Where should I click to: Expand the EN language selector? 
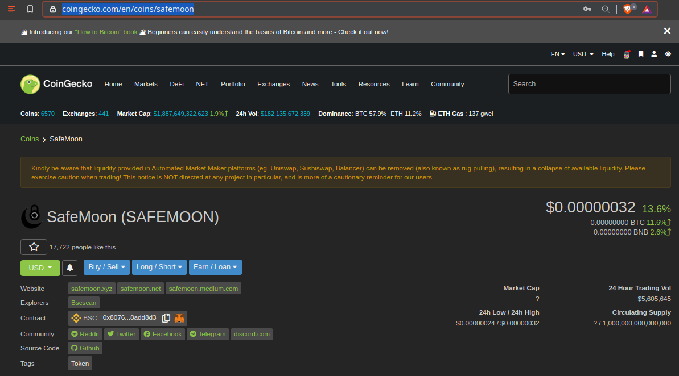point(557,54)
